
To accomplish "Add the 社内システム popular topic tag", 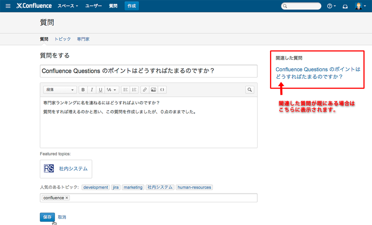I will click(160, 187).
